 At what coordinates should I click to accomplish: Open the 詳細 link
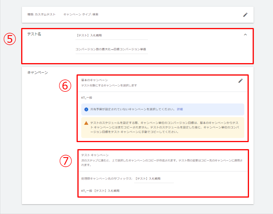(x=180, y=109)
